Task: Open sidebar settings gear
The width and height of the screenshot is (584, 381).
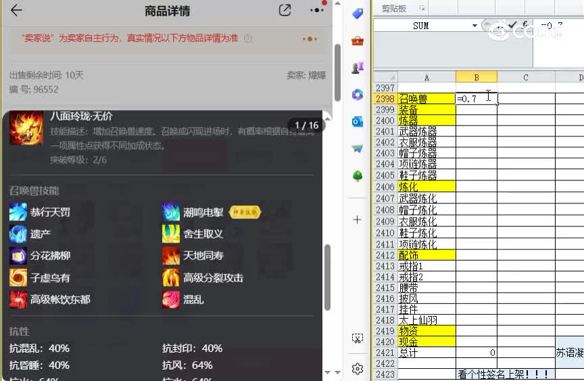Action: [358, 369]
